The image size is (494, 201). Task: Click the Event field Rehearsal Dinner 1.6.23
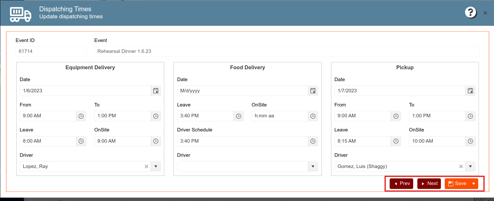click(287, 51)
